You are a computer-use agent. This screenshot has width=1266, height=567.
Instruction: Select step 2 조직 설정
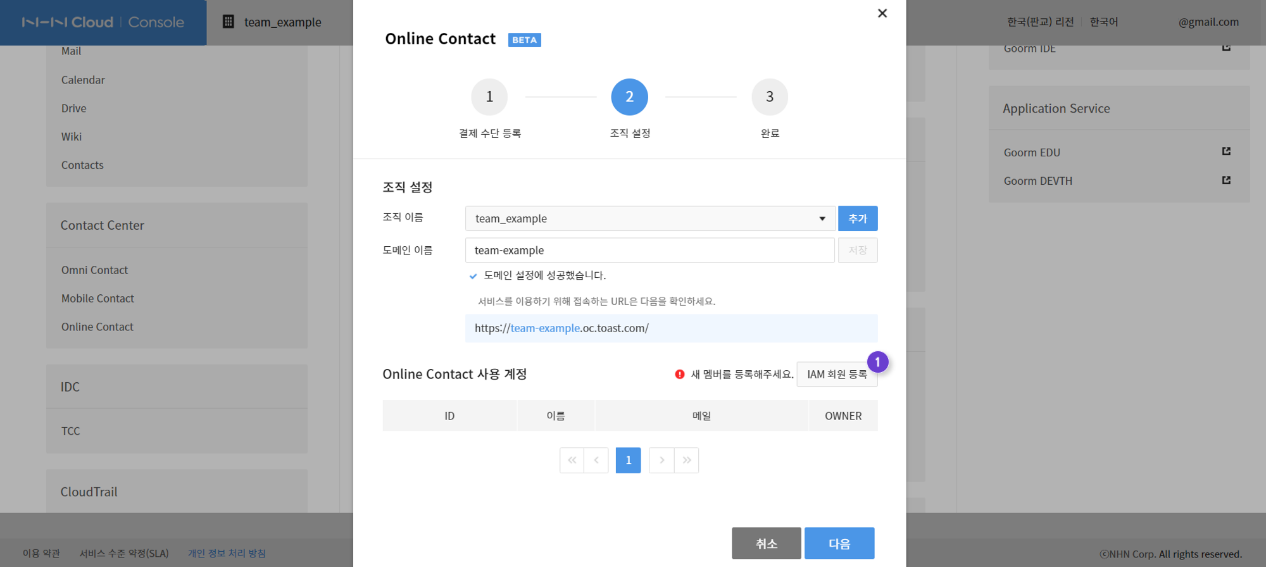(x=629, y=97)
